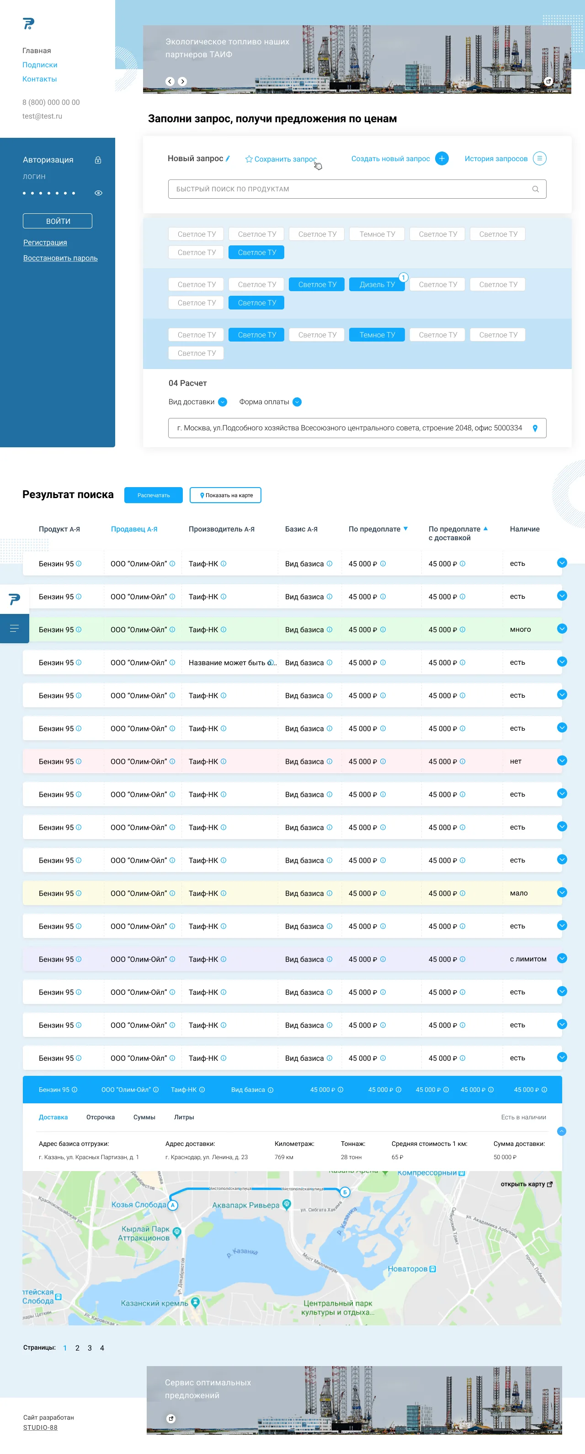Screen dimensions: 585x1454
Task: Expand the row with availability «мало»
Action: point(562,892)
